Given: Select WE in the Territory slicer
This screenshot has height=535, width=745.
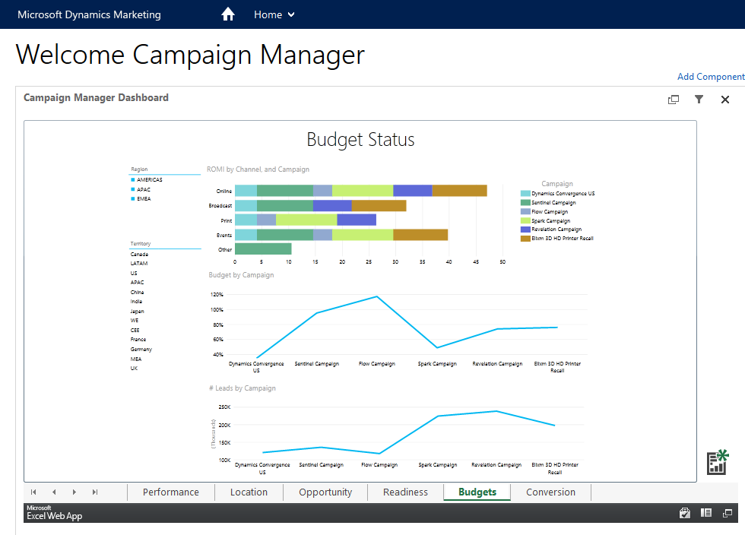Looking at the screenshot, I should coord(135,321).
